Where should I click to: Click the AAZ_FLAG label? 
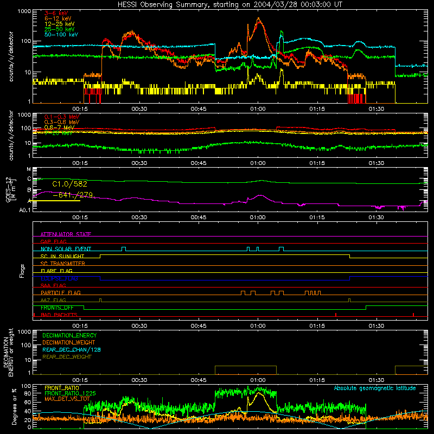[x=53, y=300]
